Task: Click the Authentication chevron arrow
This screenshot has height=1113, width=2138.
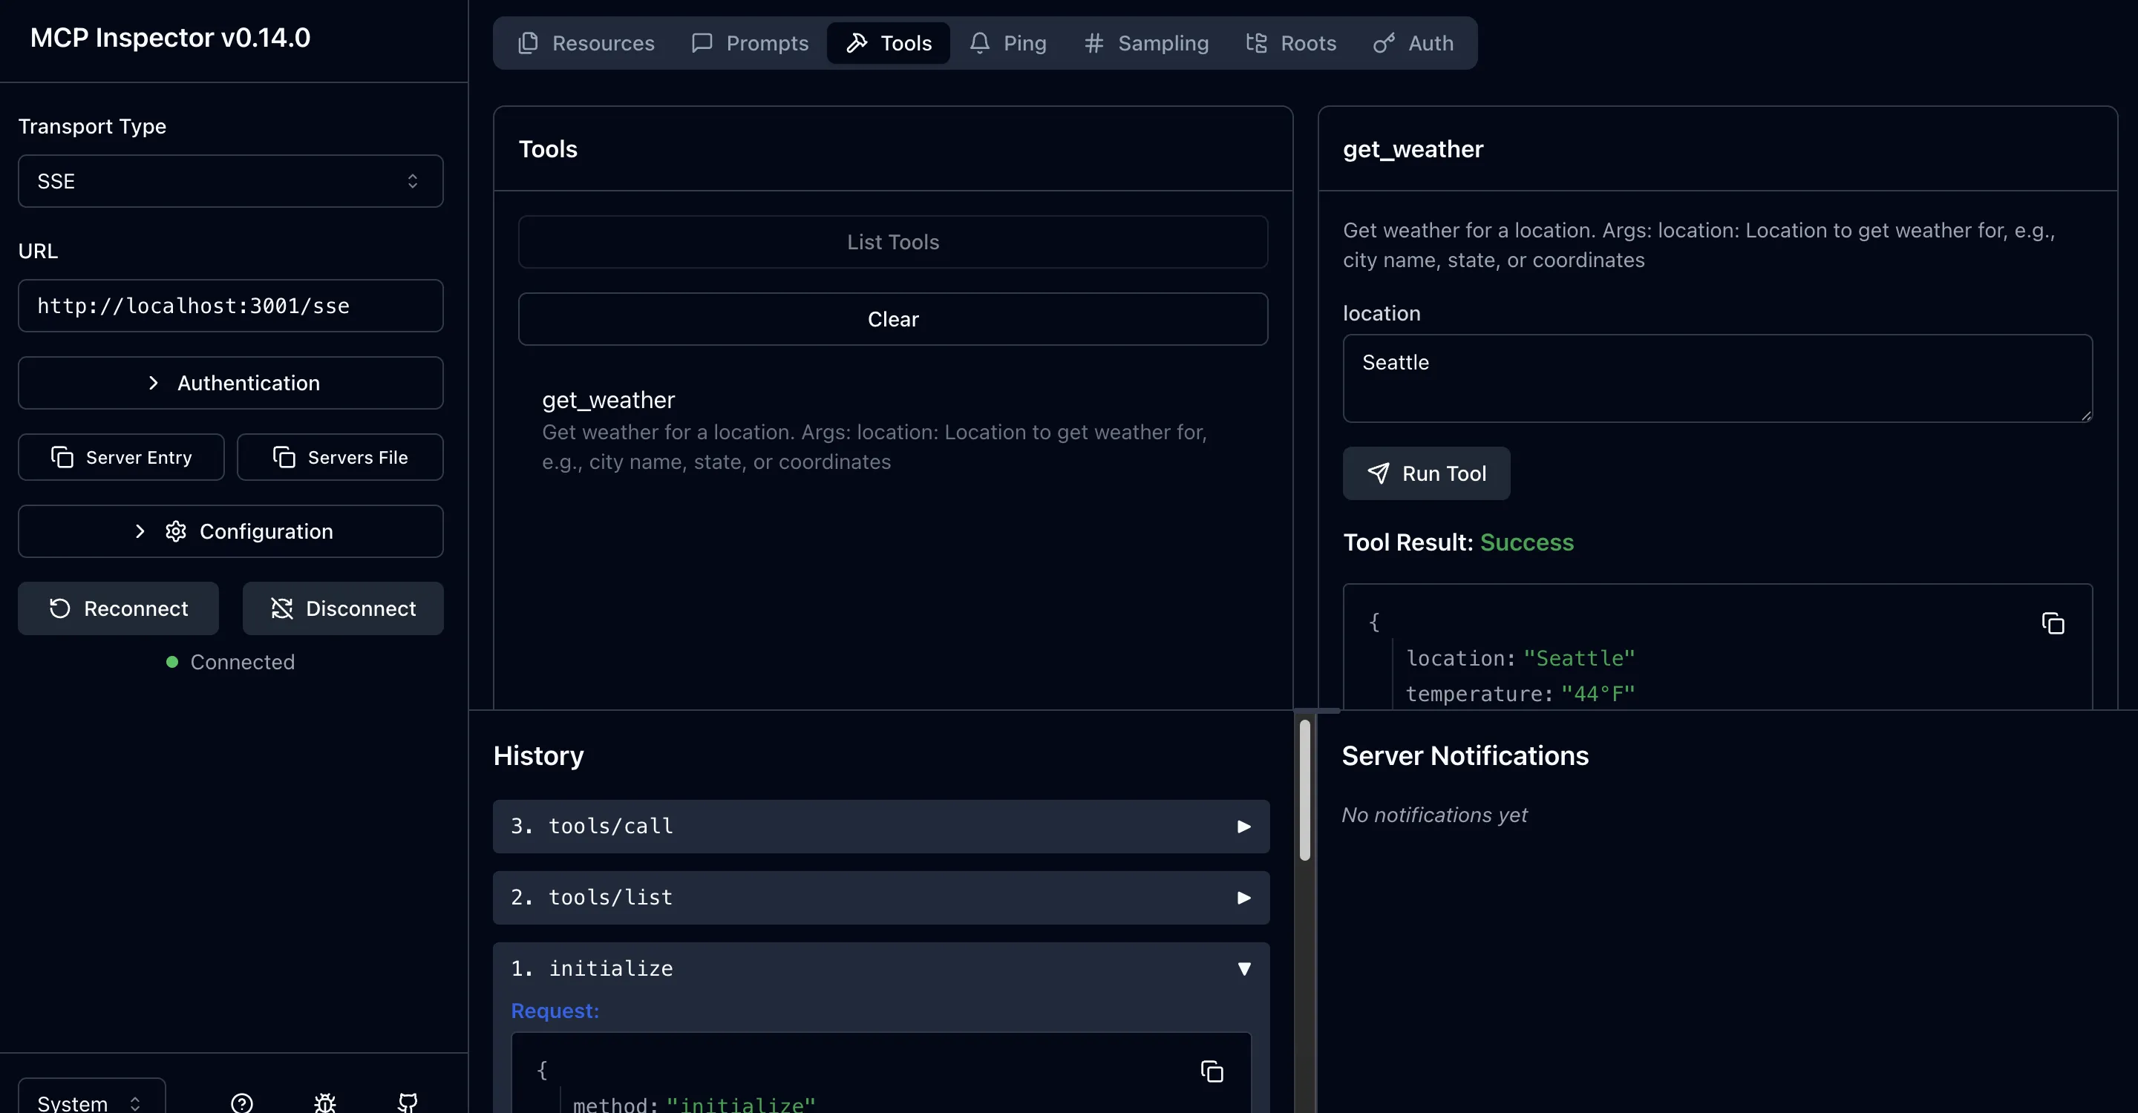Action: click(153, 383)
